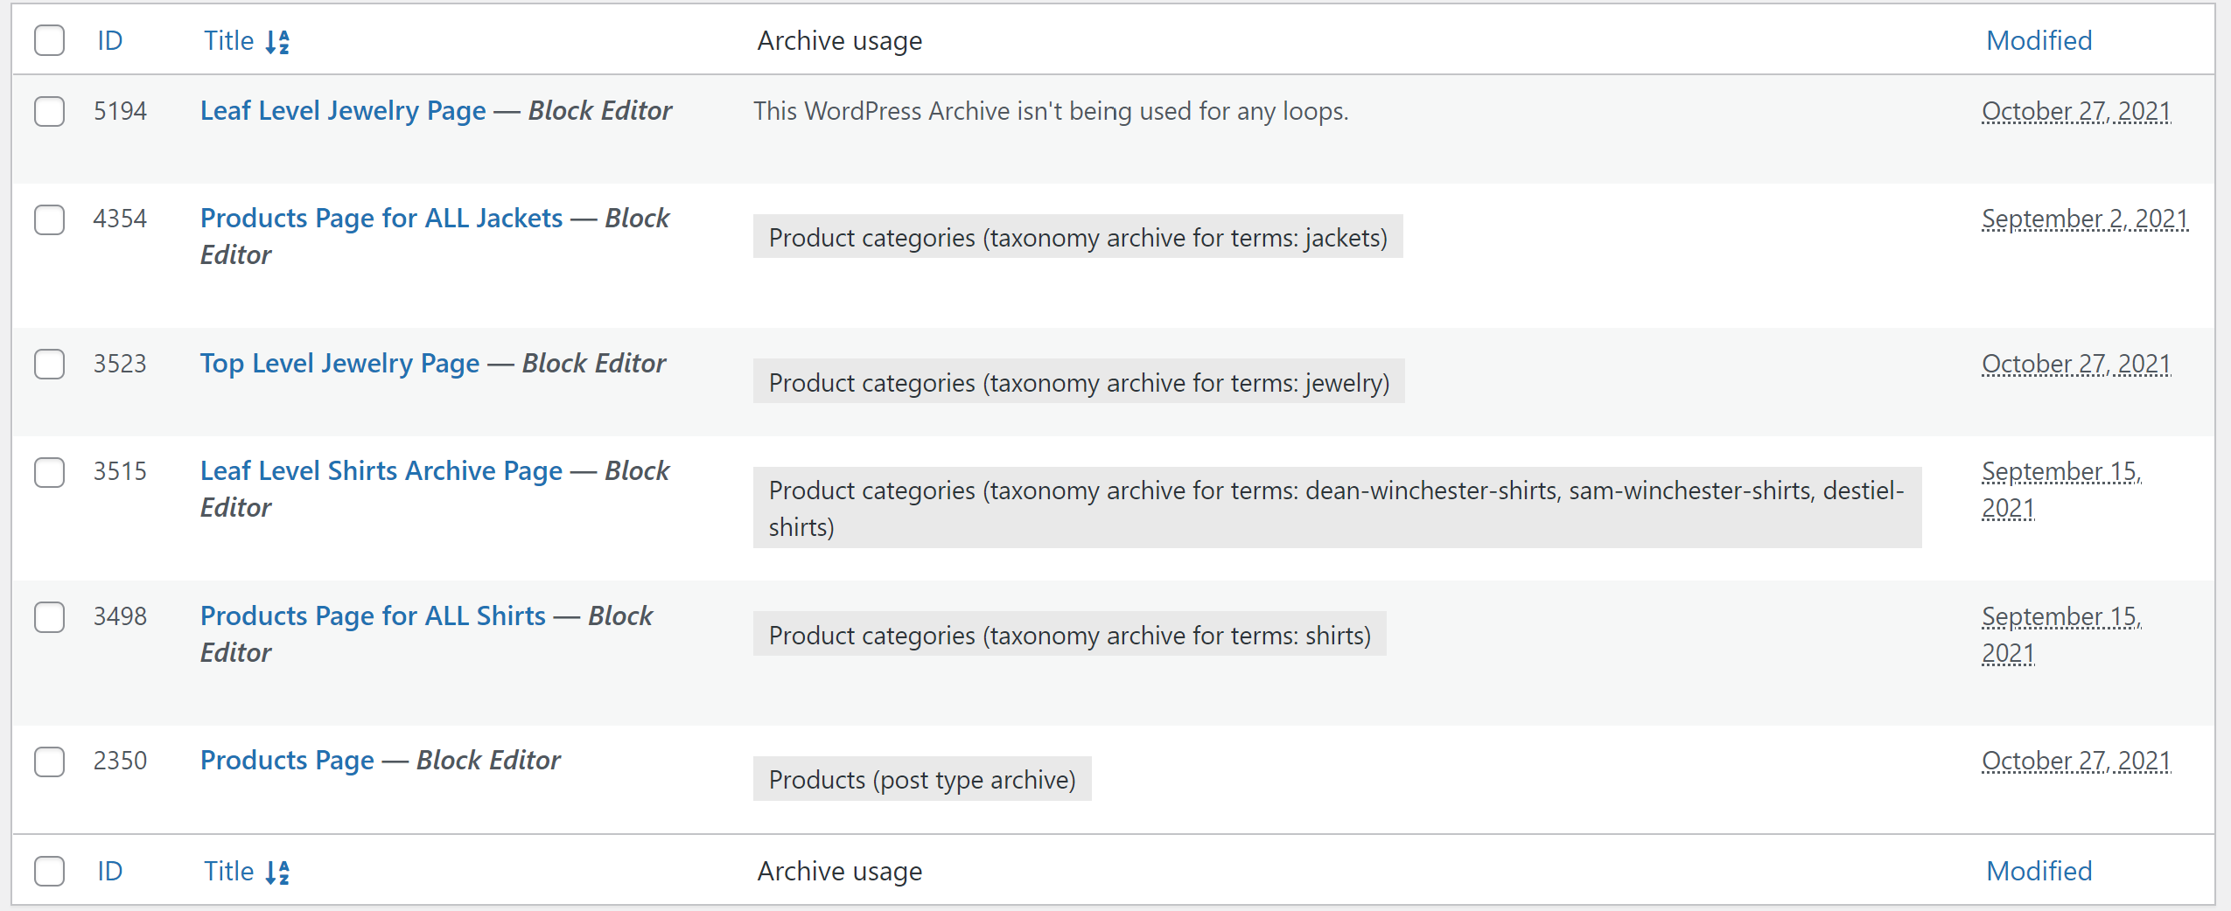Click the Title column header text
Screen dimensions: 2231x911
[229, 40]
